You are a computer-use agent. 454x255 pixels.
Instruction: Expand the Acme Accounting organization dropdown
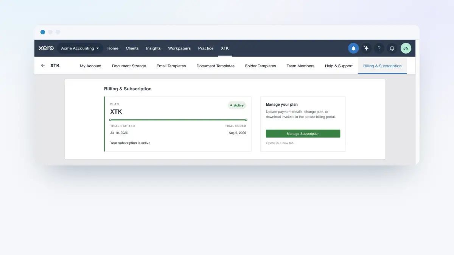80,48
